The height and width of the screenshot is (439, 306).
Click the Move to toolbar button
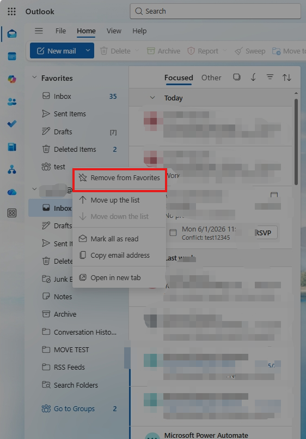tap(289, 51)
